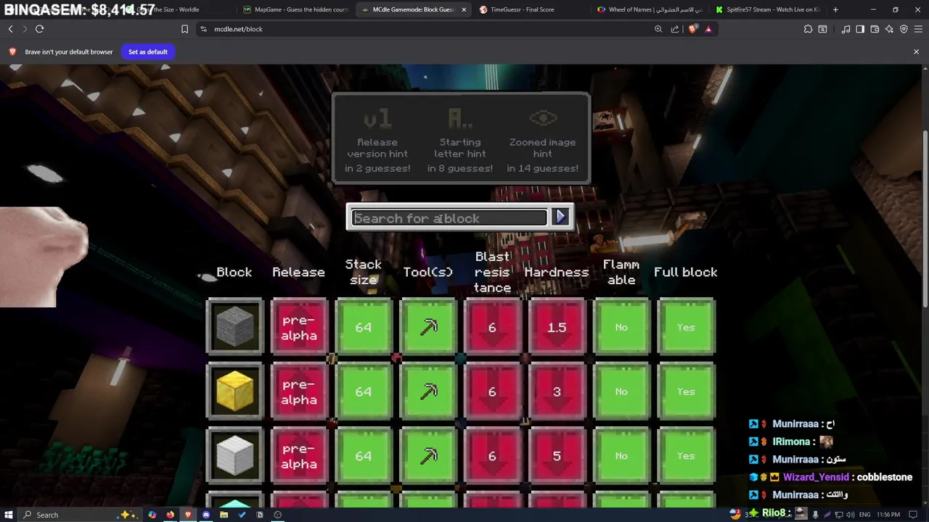929x522 pixels.
Task: Select the stone block icon in guesses
Action: click(x=234, y=327)
